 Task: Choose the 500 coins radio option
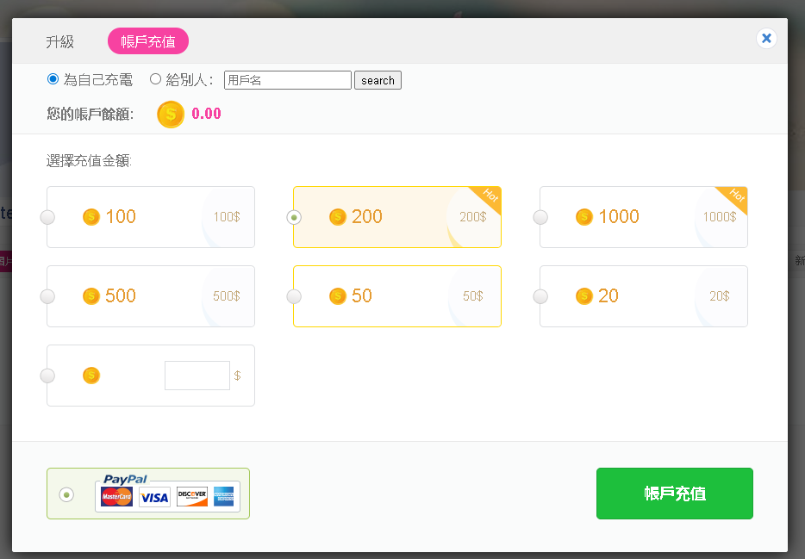[47, 296]
